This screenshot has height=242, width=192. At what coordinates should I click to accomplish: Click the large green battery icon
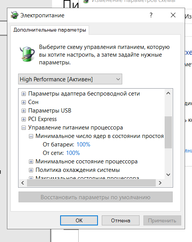coord(27,54)
